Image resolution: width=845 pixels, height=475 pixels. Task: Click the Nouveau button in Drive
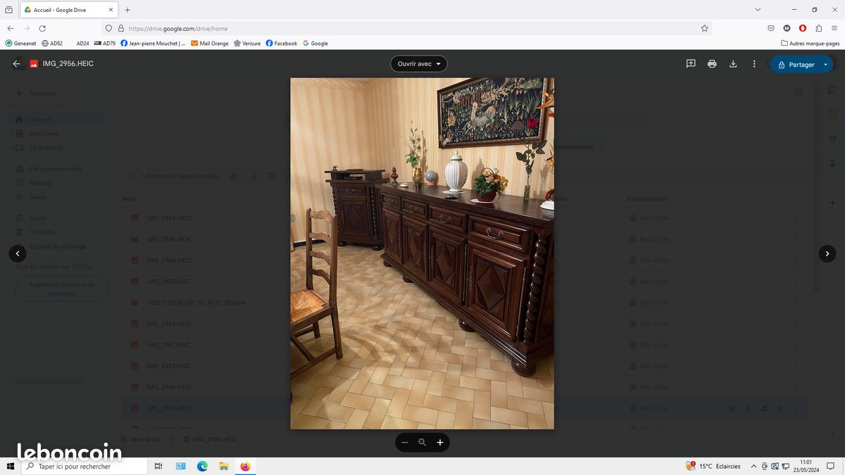pos(35,93)
